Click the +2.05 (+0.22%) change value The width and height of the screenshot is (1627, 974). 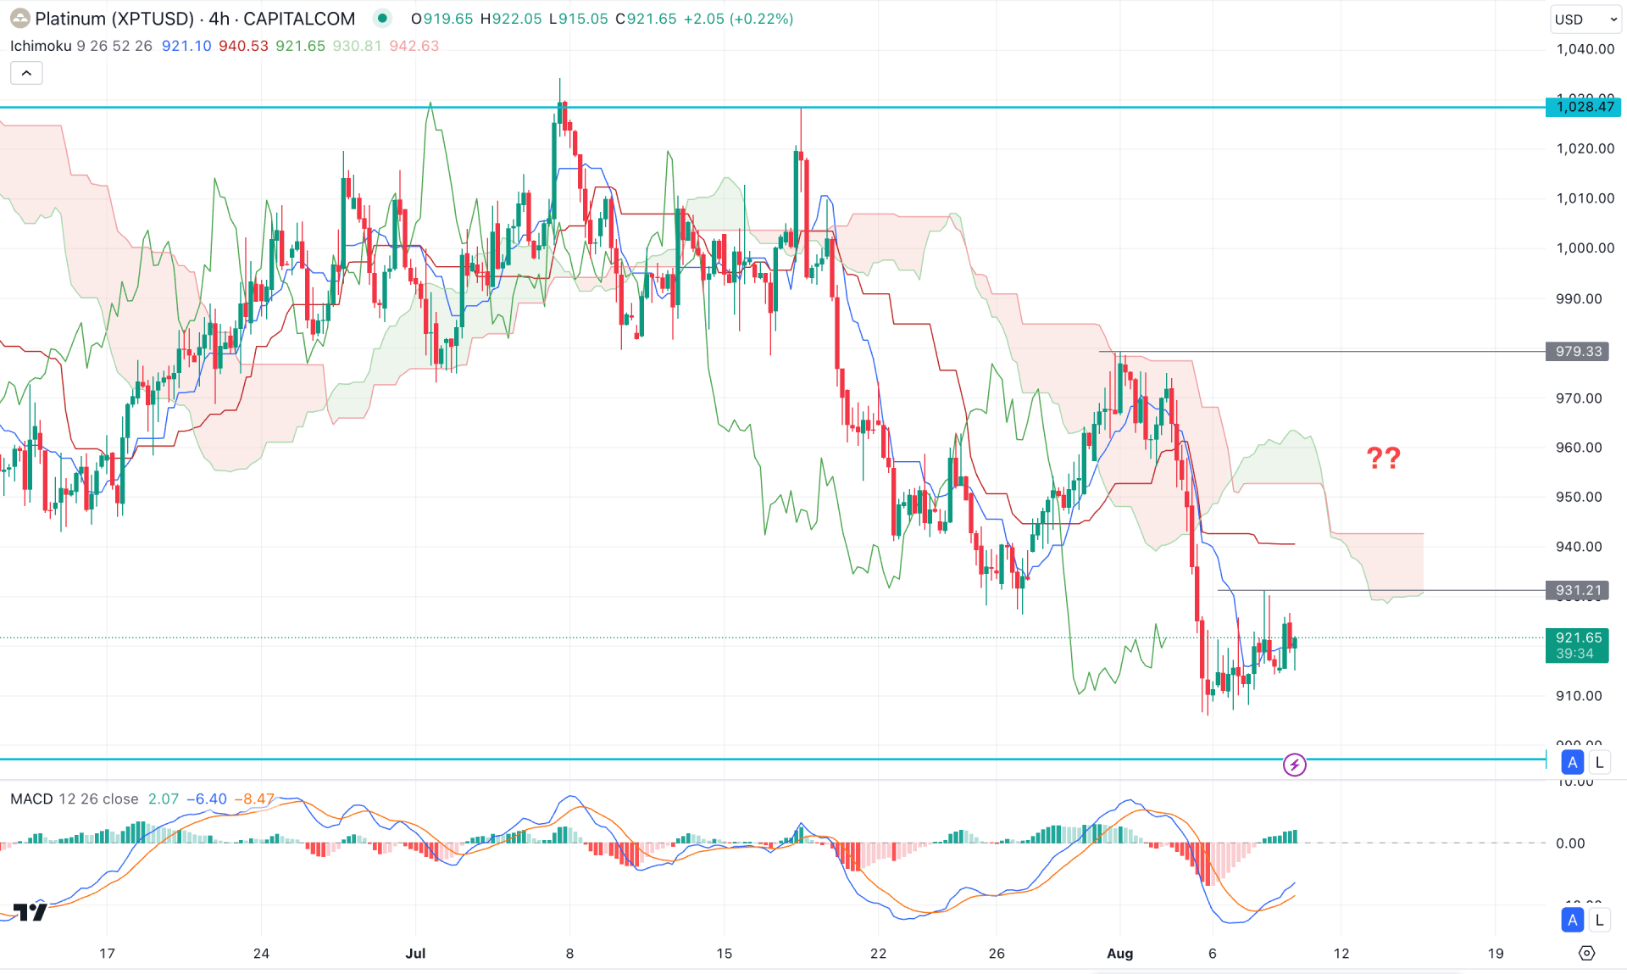tap(739, 19)
